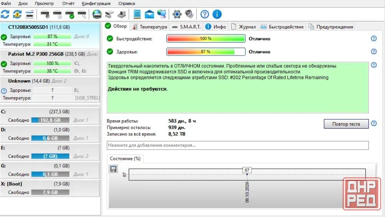The image size is (385, 217).
Task: Click the floppy save icon near chart
Action: pyautogui.click(x=113, y=169)
